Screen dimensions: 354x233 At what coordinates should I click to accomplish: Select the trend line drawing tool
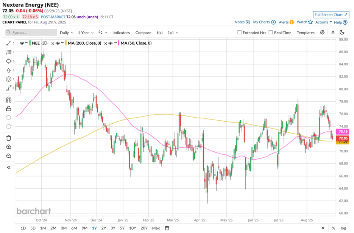9,43
